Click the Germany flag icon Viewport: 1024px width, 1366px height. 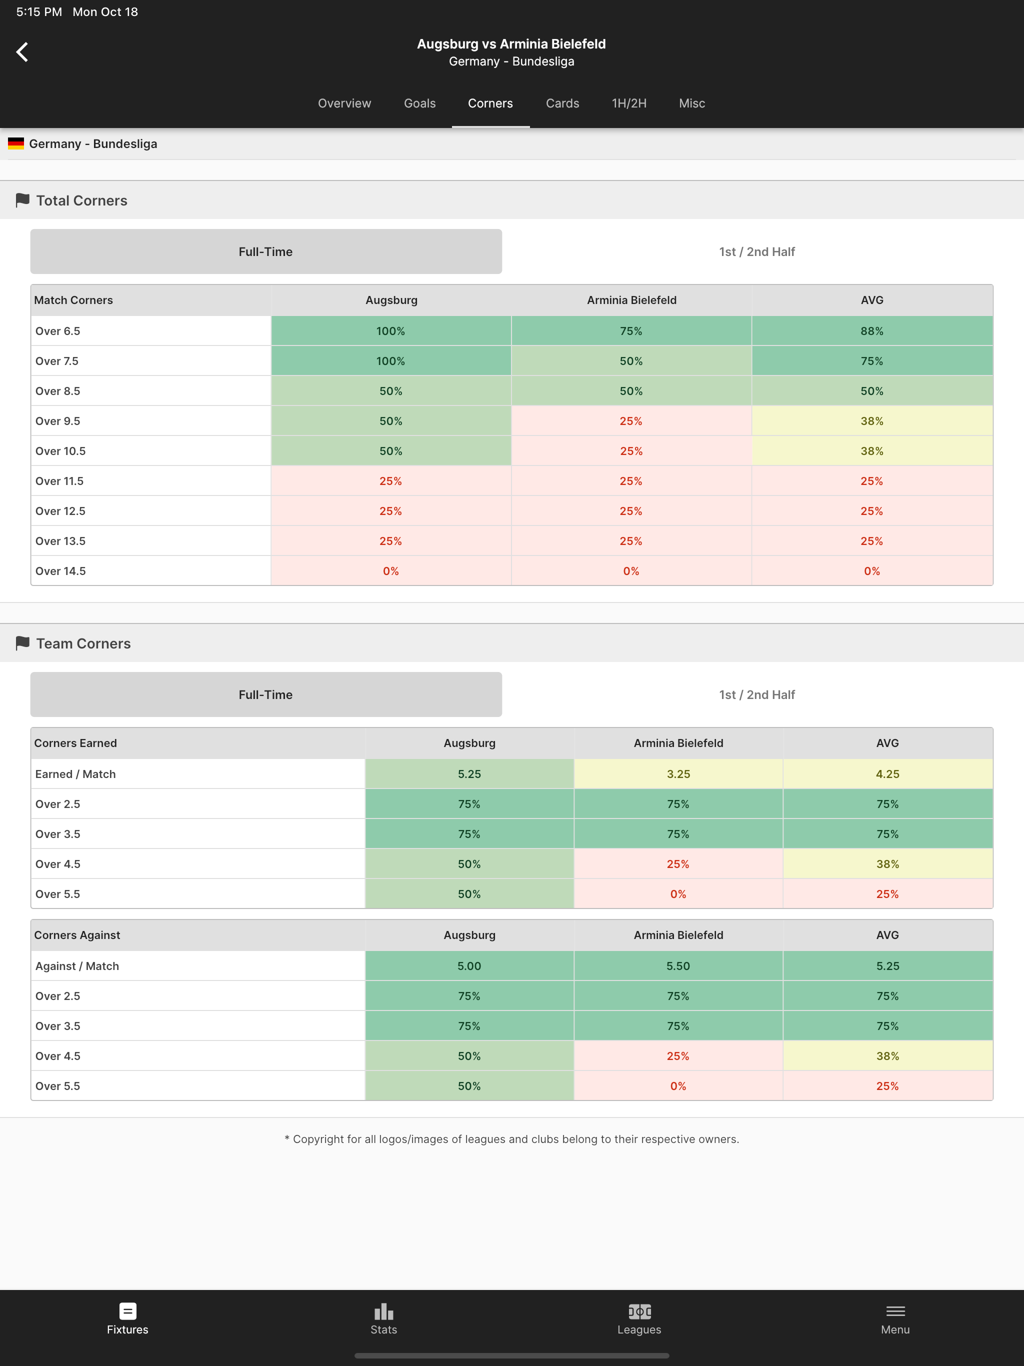[16, 143]
